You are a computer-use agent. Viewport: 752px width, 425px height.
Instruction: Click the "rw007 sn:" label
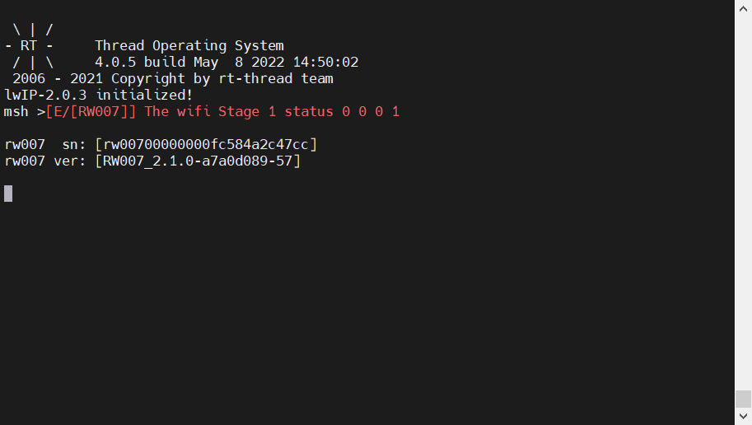[x=45, y=145]
